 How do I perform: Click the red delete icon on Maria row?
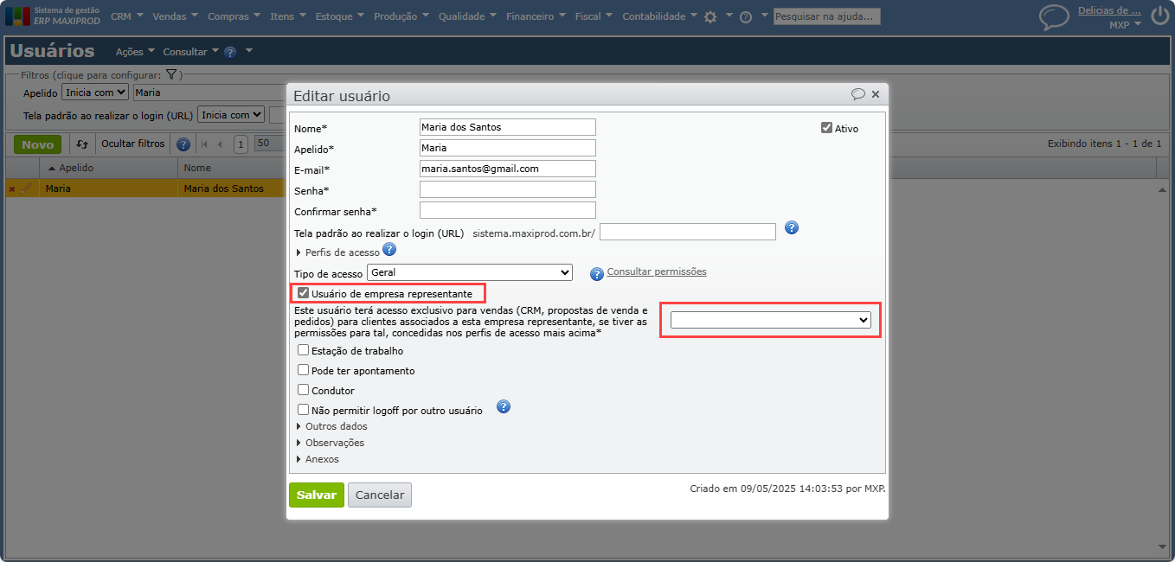(x=12, y=188)
